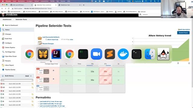Open Allure icon for build #10
193x108 pixels.
click(x=33, y=87)
